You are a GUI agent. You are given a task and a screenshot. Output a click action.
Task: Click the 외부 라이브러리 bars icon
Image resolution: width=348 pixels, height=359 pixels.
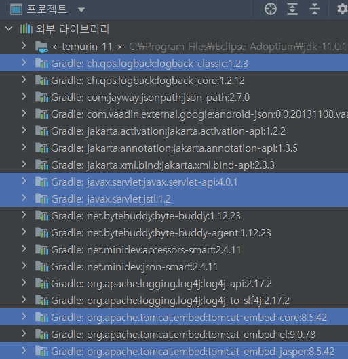point(26,28)
